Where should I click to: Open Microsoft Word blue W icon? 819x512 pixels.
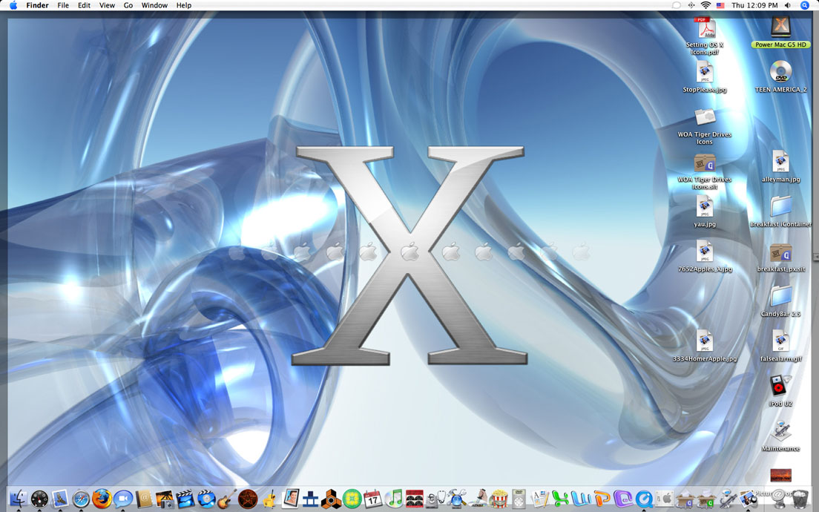pos(582,499)
